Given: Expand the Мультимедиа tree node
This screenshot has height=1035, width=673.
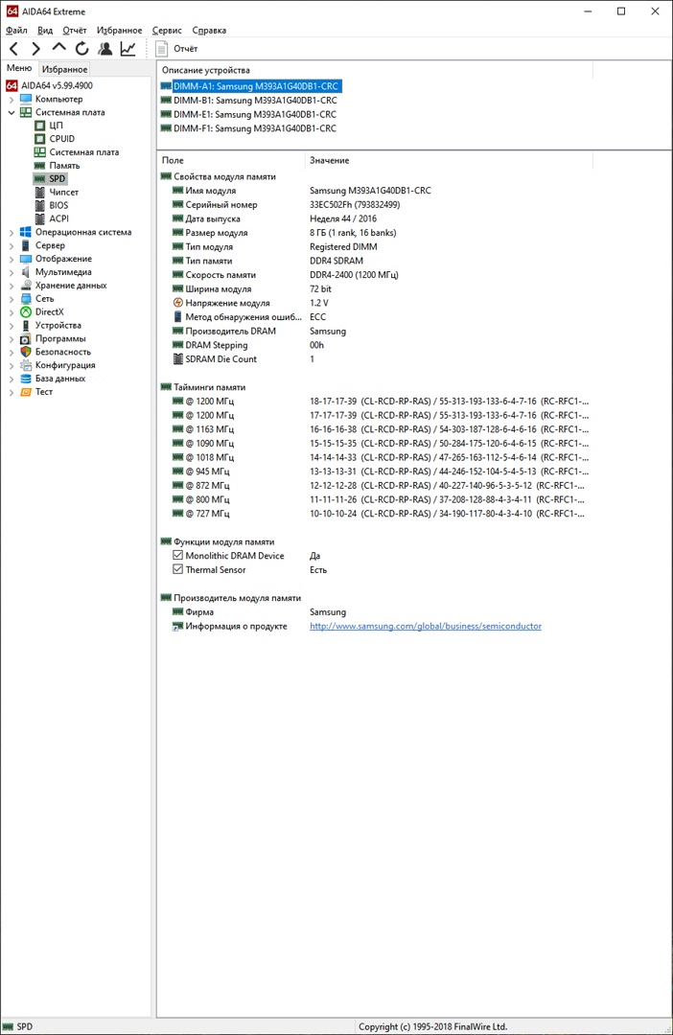Looking at the screenshot, I should [12, 272].
